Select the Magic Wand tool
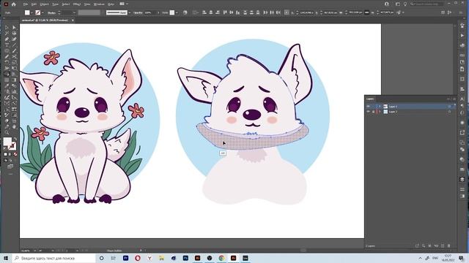 7,33
